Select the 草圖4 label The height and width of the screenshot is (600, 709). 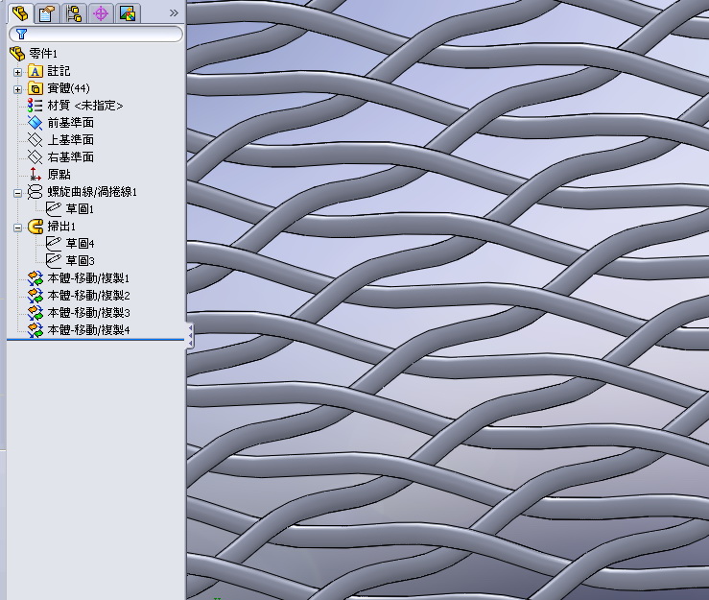(80, 244)
